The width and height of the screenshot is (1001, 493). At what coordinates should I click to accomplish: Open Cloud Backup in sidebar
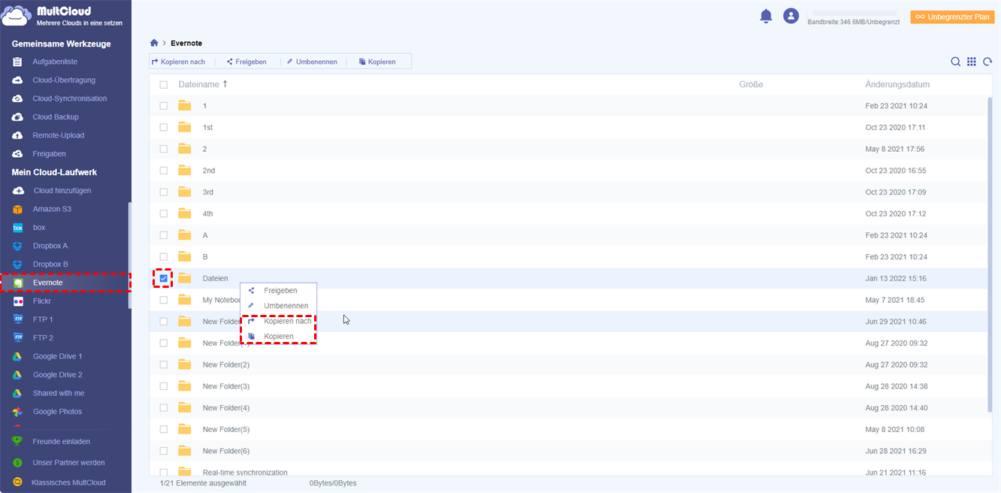pos(56,116)
